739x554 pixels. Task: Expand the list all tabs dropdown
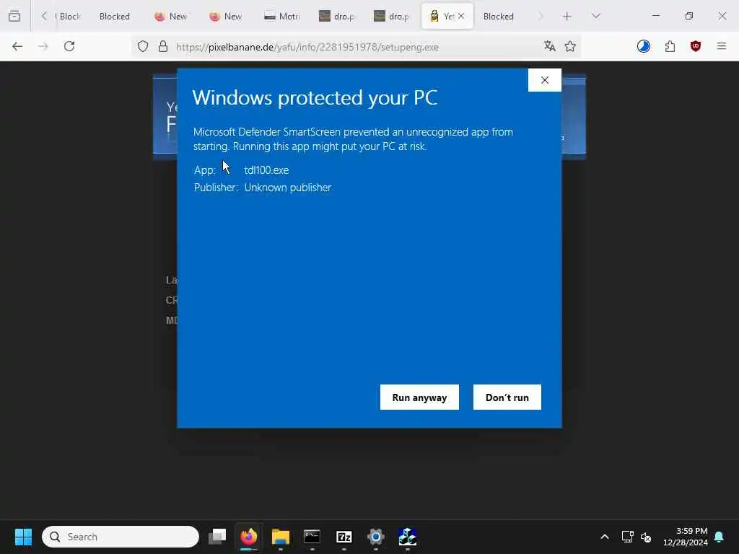(596, 16)
